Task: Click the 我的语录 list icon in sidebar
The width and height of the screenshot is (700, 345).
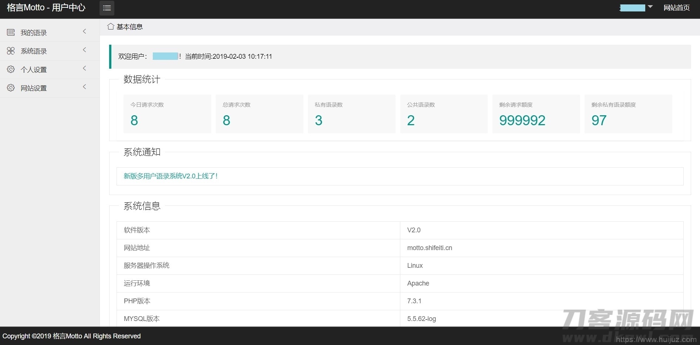Action: (x=11, y=33)
